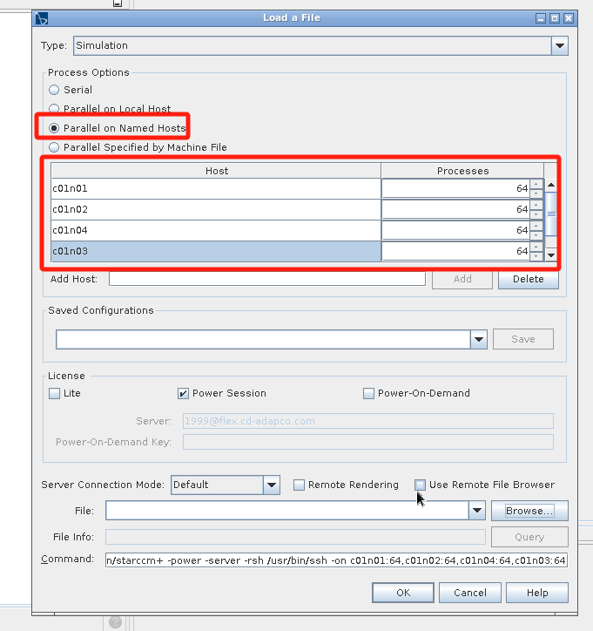593x631 pixels.
Task: Select Parallel Specified by Machine File
Action: pos(54,147)
